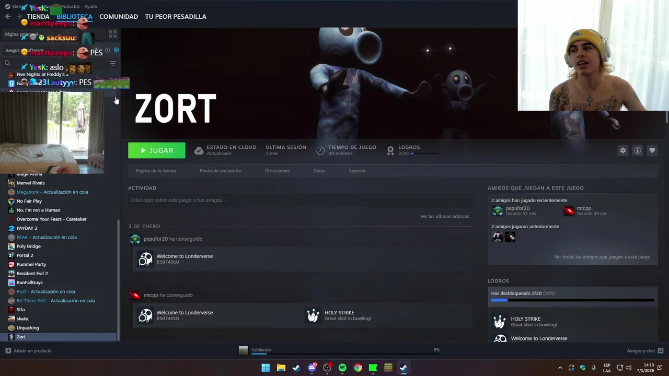The image size is (669, 376).
Task: Open the volume control in tray
Action: [x=629, y=368]
